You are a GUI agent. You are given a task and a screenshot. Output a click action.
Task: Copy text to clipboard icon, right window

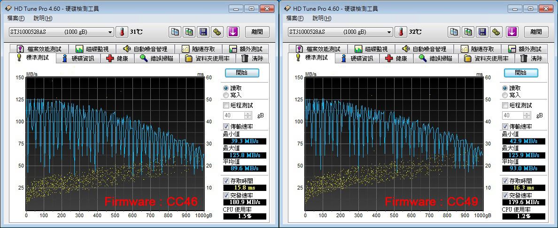454,31
